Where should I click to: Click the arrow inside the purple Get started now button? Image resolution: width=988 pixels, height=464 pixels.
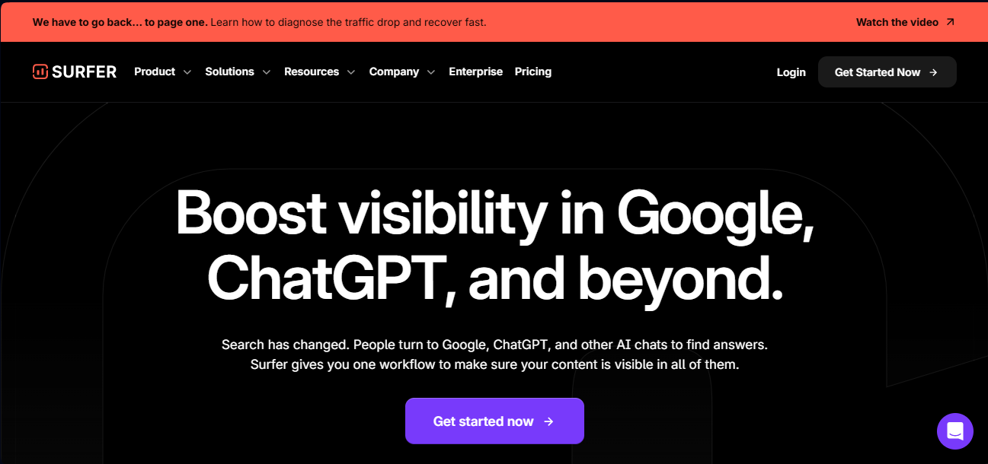[548, 421]
